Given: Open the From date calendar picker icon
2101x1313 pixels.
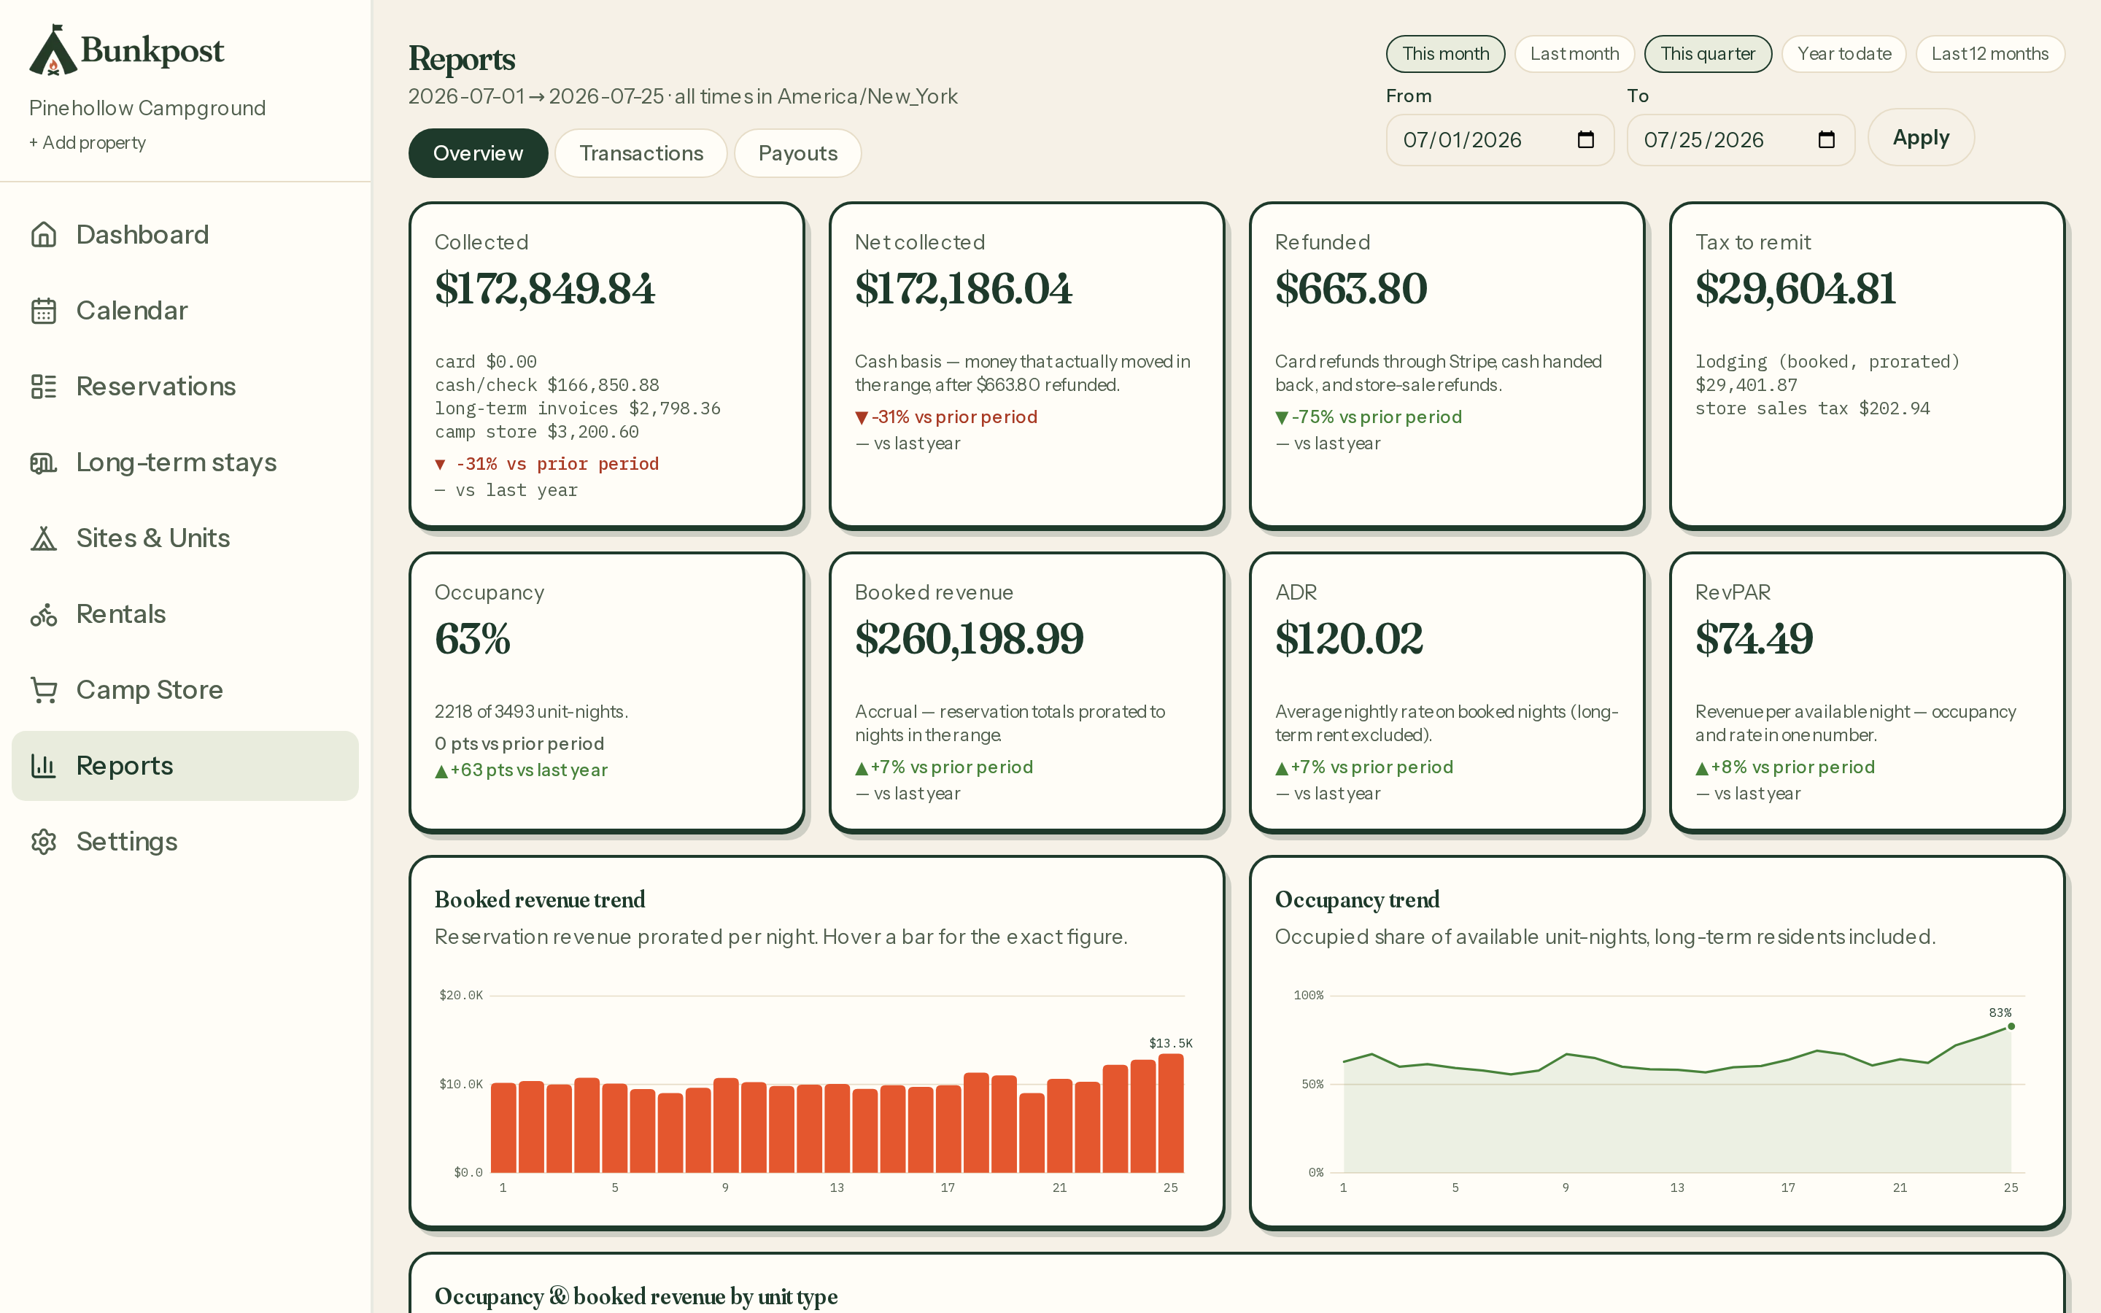Looking at the screenshot, I should pos(1585,139).
